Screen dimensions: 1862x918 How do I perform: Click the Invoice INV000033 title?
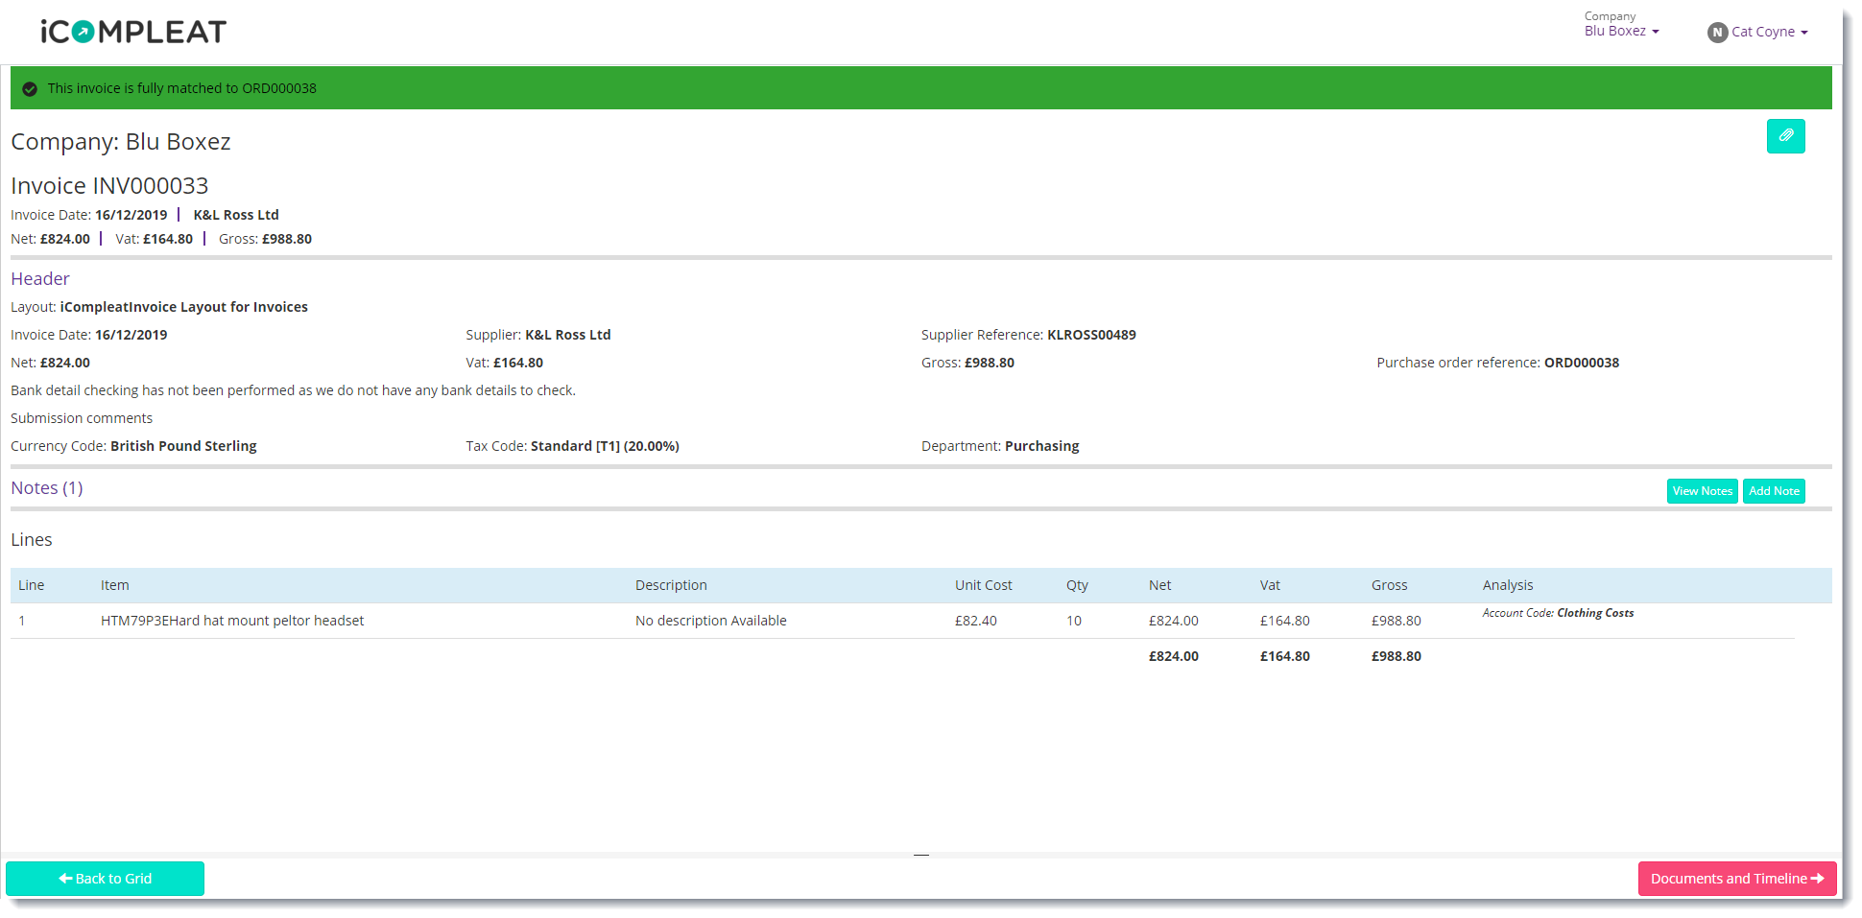[x=109, y=186]
